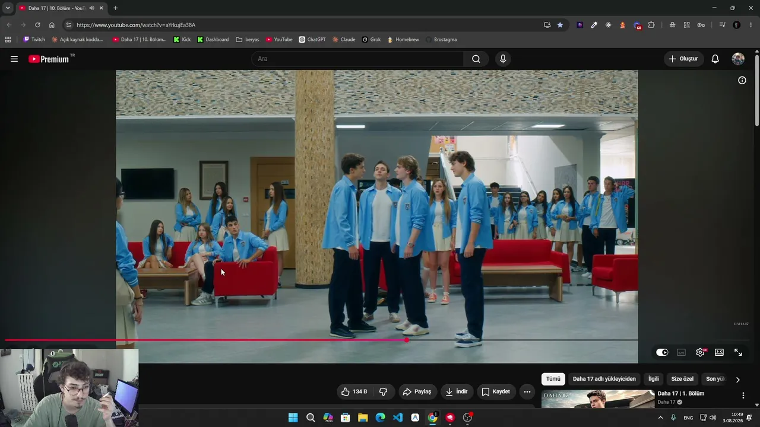Select the İlgili filter chip
Screen dimensions: 760x427
(653, 379)
